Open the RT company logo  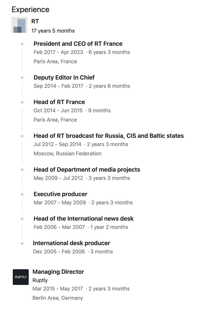[x=20, y=25]
